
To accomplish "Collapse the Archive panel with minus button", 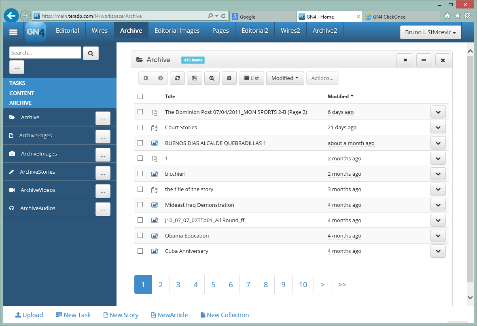I will [x=424, y=60].
